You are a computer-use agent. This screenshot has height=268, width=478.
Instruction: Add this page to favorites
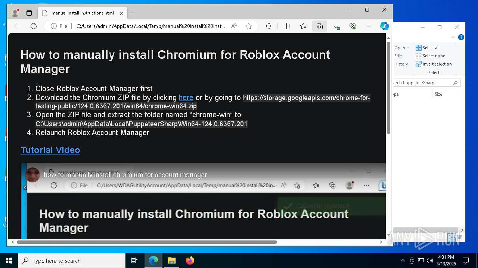pyautogui.click(x=249, y=26)
